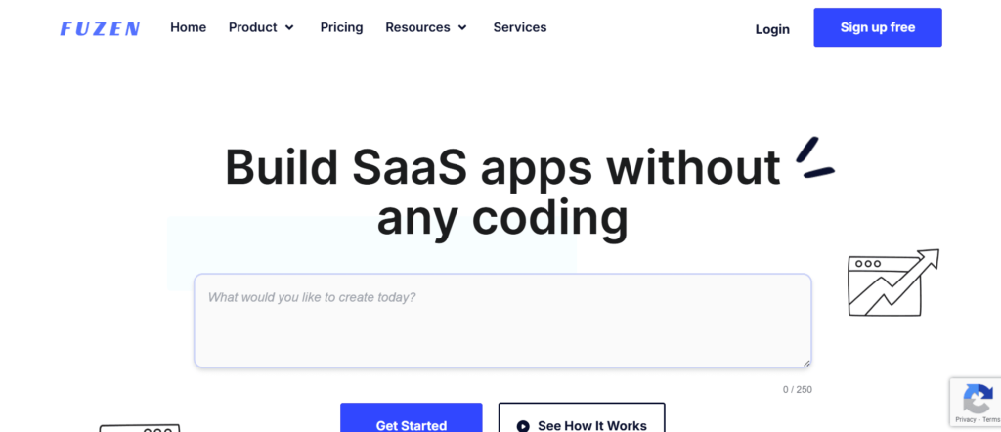
Task: Focus the 'What would you like to create' field
Action: click(502, 321)
